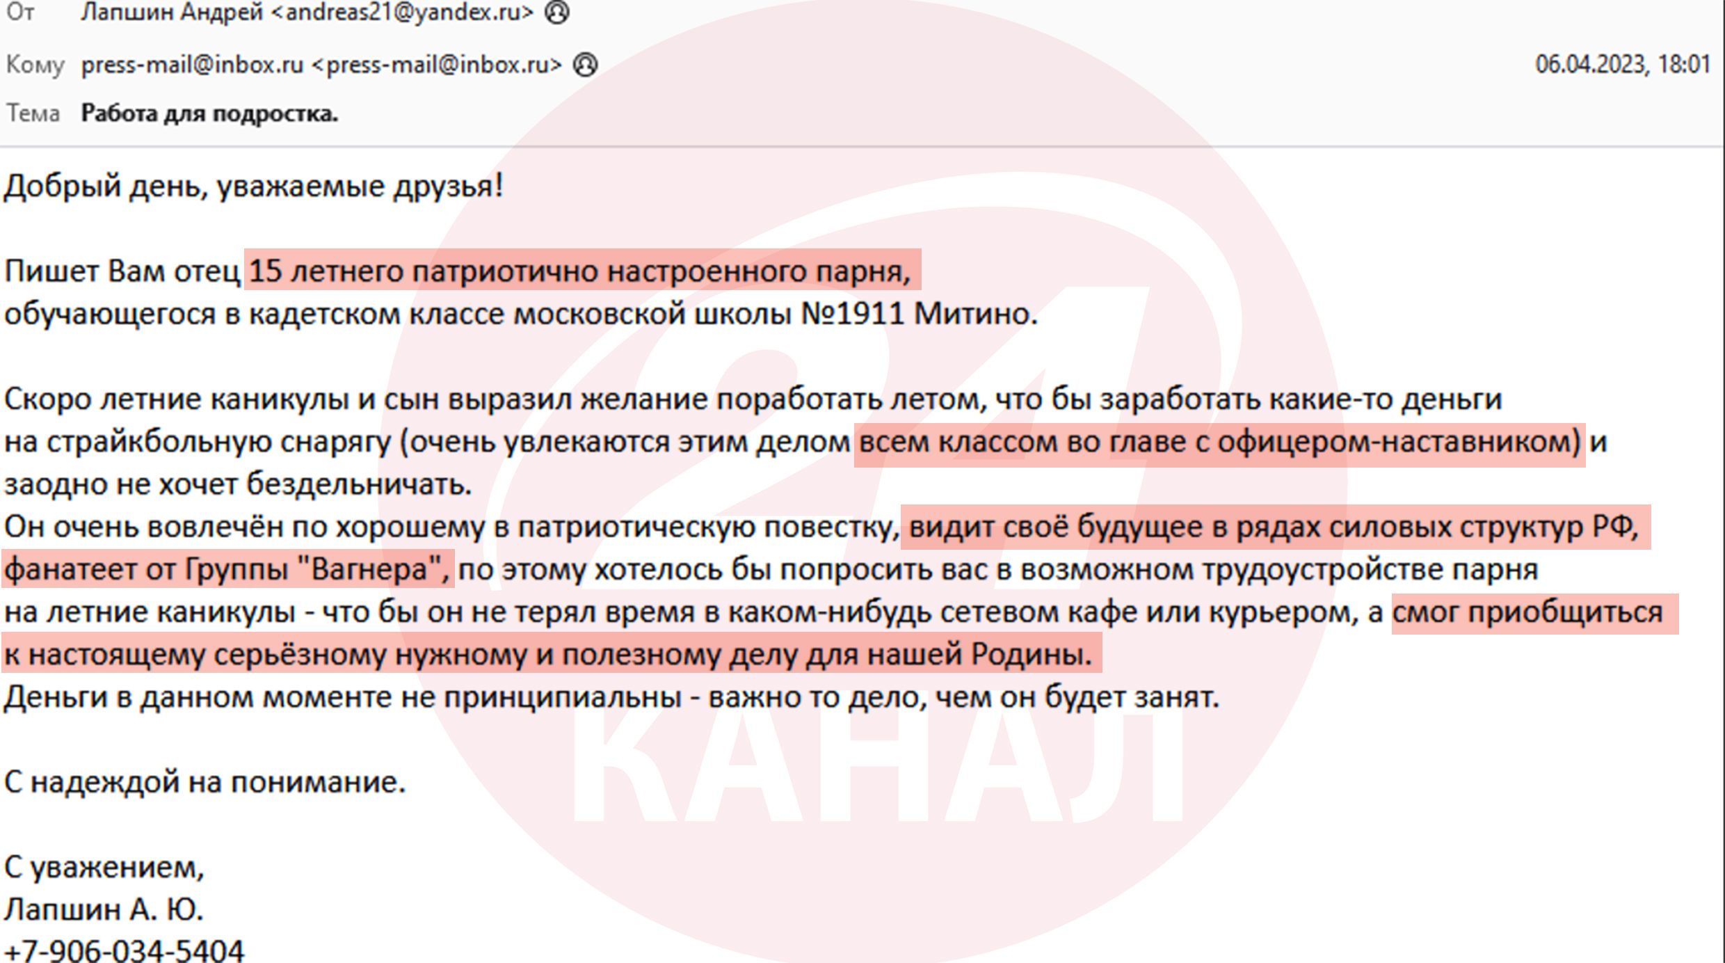Click highlighted phrase 'фанатеет от Группы "Вагнера"'
Viewport: 1725px width, 963px height.
pos(227,570)
